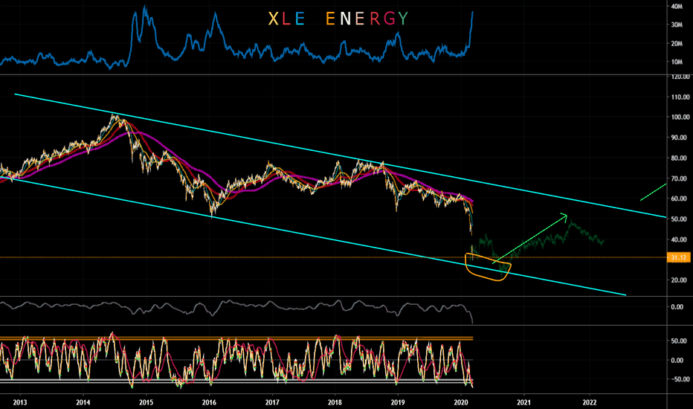Image resolution: width=693 pixels, height=409 pixels.
Task: Select the 2018 label on the time axis
Action: coord(335,402)
